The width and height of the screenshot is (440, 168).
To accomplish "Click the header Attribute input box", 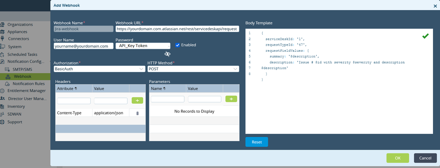I will click(74, 101).
